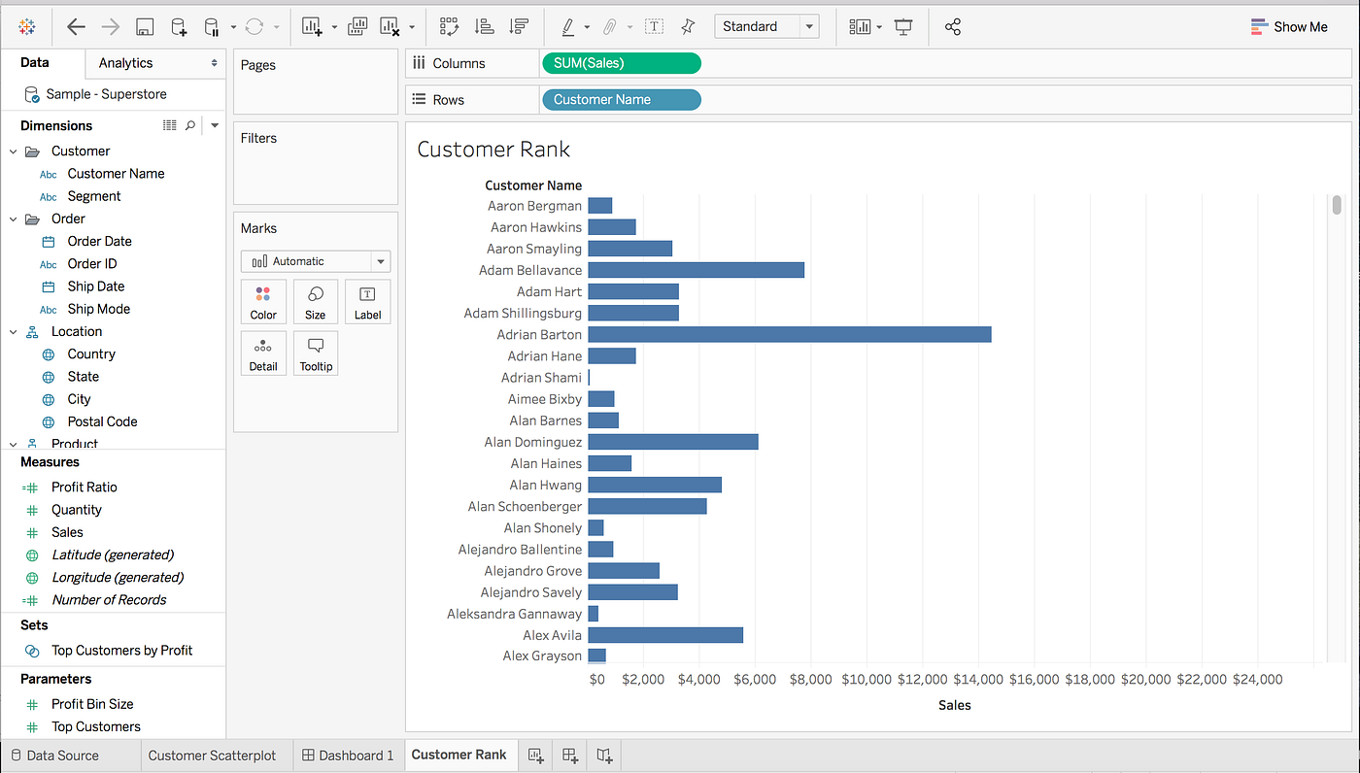This screenshot has width=1360, height=773.
Task: Collapse the Customer dimension folder
Action: pos(14,151)
